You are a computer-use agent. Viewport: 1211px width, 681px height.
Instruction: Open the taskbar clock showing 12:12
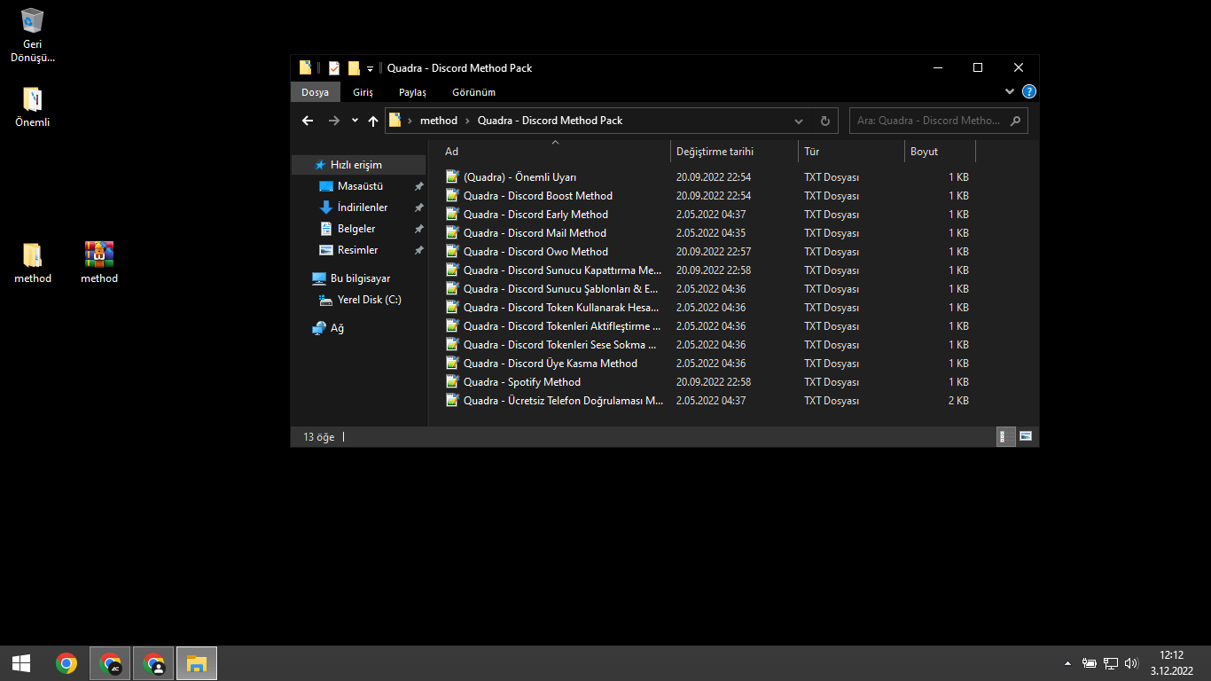coord(1172,663)
